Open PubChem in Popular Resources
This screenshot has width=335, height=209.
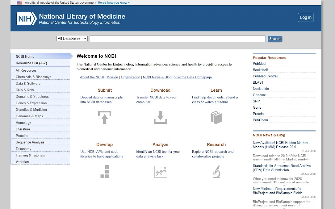260,120
